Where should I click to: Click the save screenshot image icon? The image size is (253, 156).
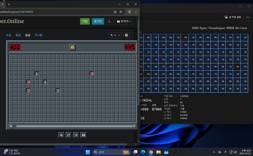[83, 135]
